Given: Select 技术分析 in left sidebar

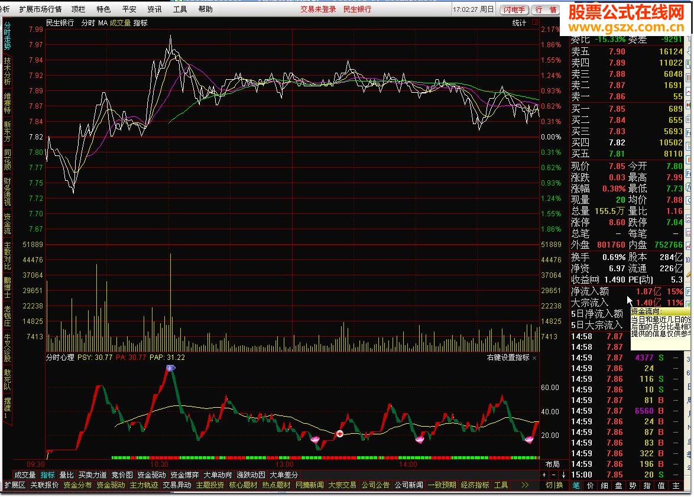Looking at the screenshot, I should tap(7, 71).
